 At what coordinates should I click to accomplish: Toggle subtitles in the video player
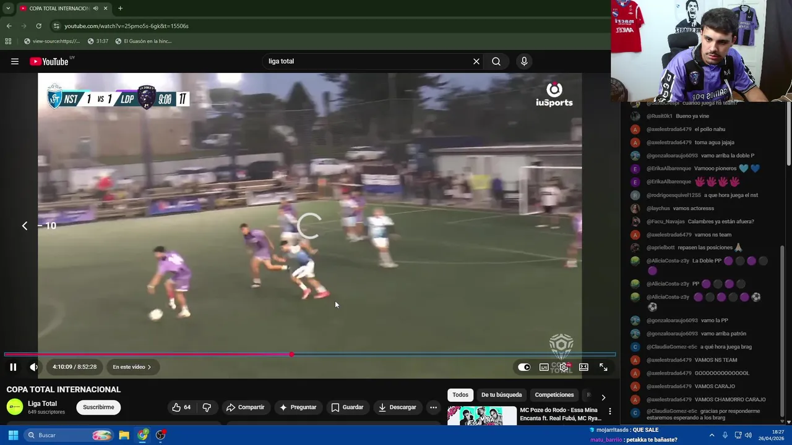tap(544, 367)
